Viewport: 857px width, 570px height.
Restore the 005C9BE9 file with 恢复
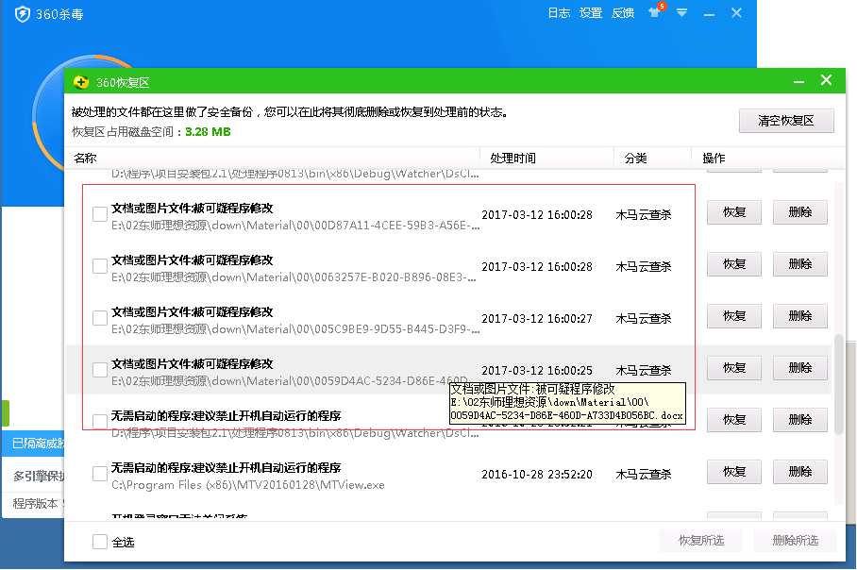tap(734, 316)
